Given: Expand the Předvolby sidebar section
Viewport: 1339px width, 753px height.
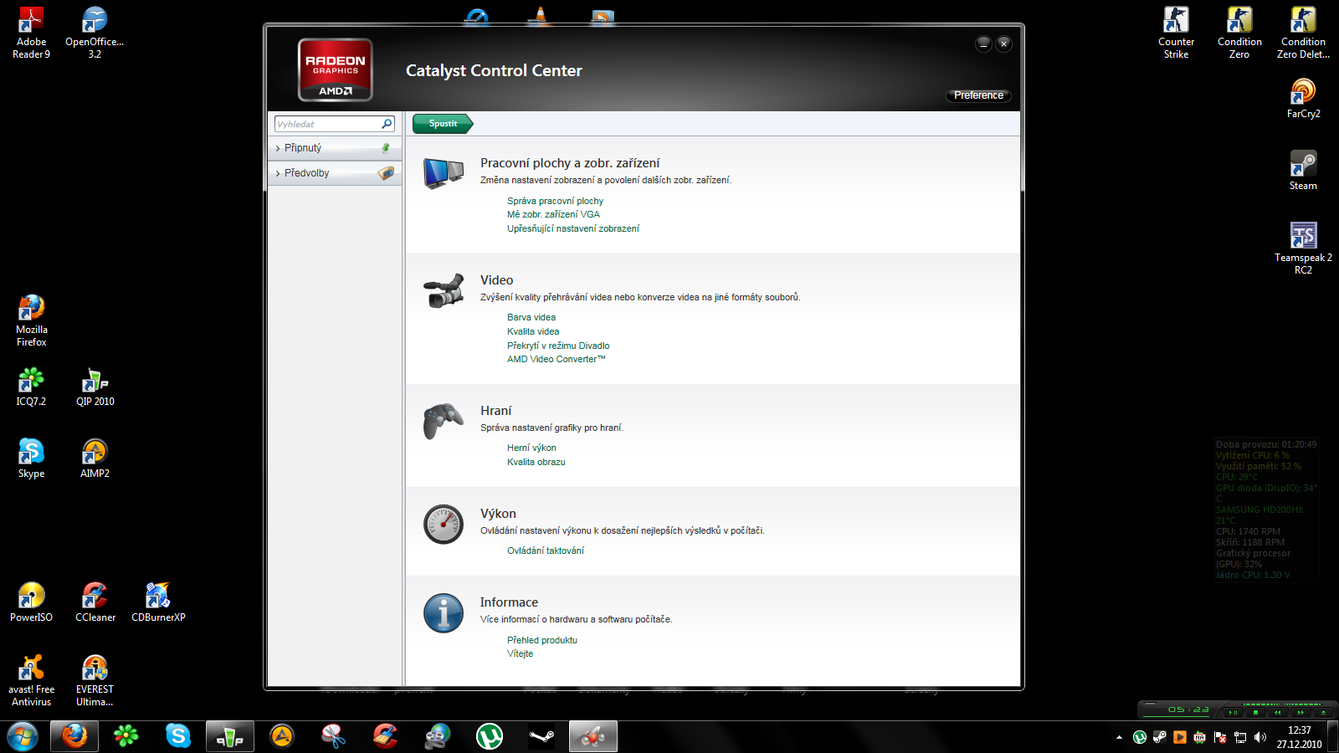Looking at the screenshot, I should [335, 173].
